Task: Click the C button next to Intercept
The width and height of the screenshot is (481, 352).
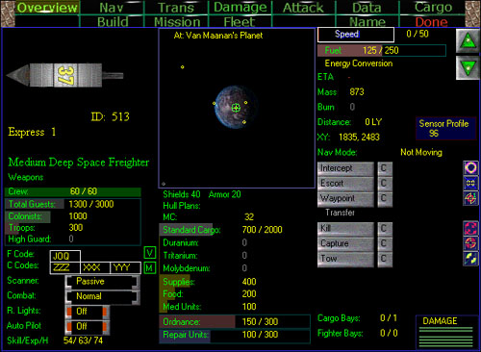Action: (385, 168)
